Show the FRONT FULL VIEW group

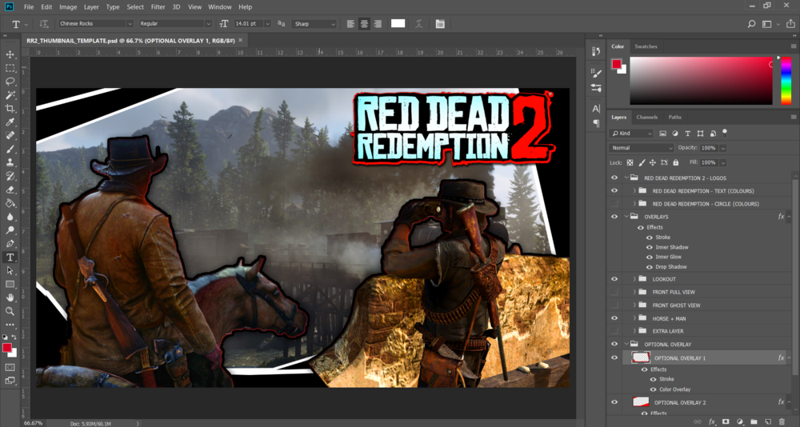click(x=614, y=293)
